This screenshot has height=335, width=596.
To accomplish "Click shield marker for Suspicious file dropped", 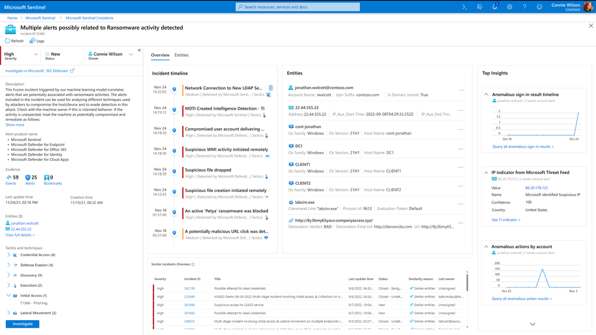I will [x=174, y=171].
